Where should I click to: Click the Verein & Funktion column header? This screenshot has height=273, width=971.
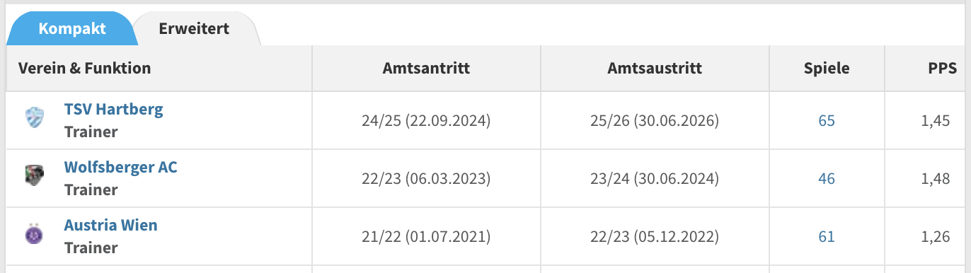tap(84, 68)
